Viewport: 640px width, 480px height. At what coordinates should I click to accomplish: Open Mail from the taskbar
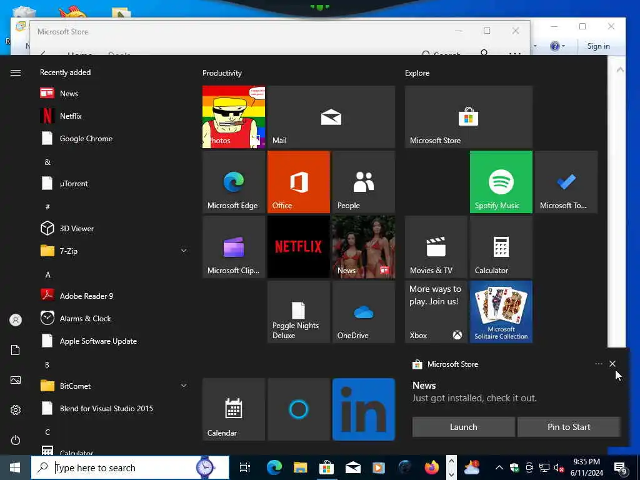click(352, 467)
